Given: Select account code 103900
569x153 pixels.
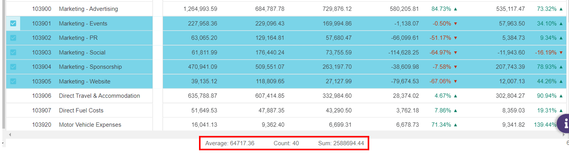Looking at the screenshot, I should tap(42, 9).
